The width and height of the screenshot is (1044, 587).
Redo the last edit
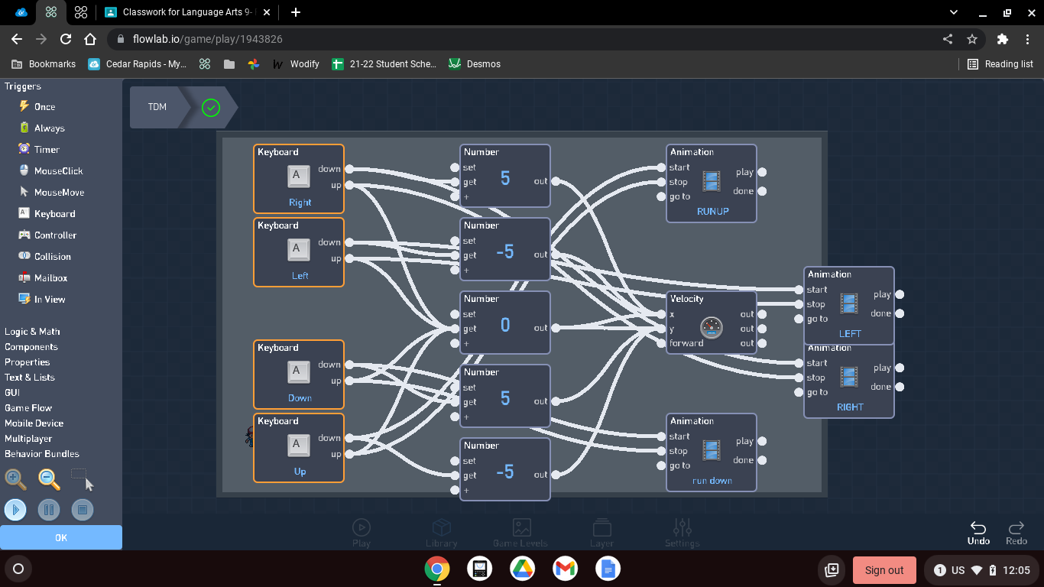point(1016,533)
